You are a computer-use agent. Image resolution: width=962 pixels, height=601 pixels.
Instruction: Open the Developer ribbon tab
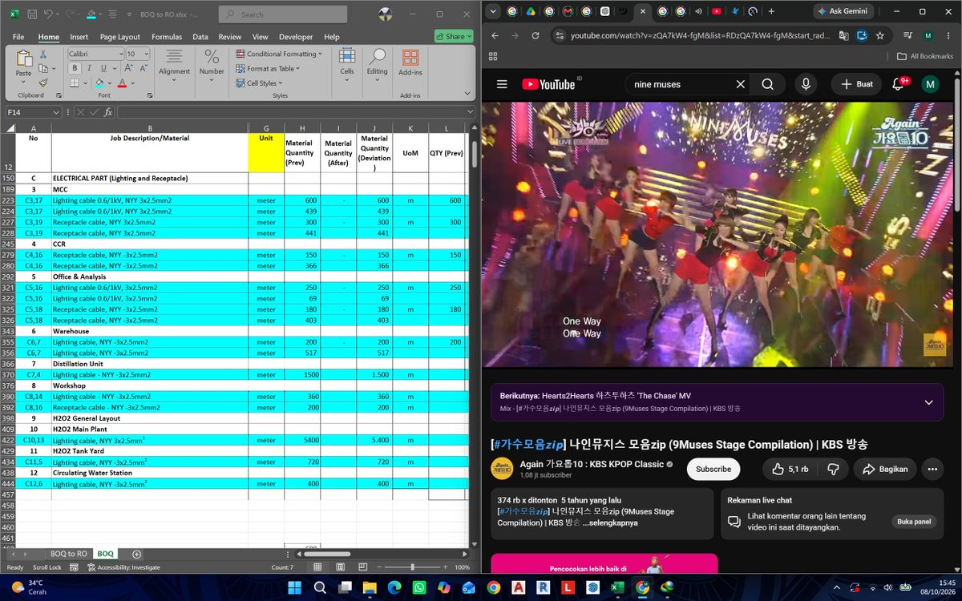pyautogui.click(x=296, y=37)
